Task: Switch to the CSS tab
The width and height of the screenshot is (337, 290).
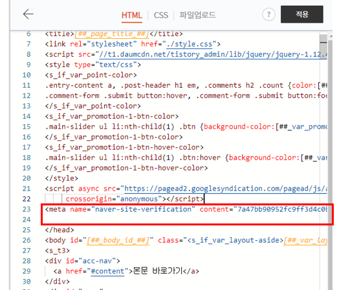Action: point(161,16)
